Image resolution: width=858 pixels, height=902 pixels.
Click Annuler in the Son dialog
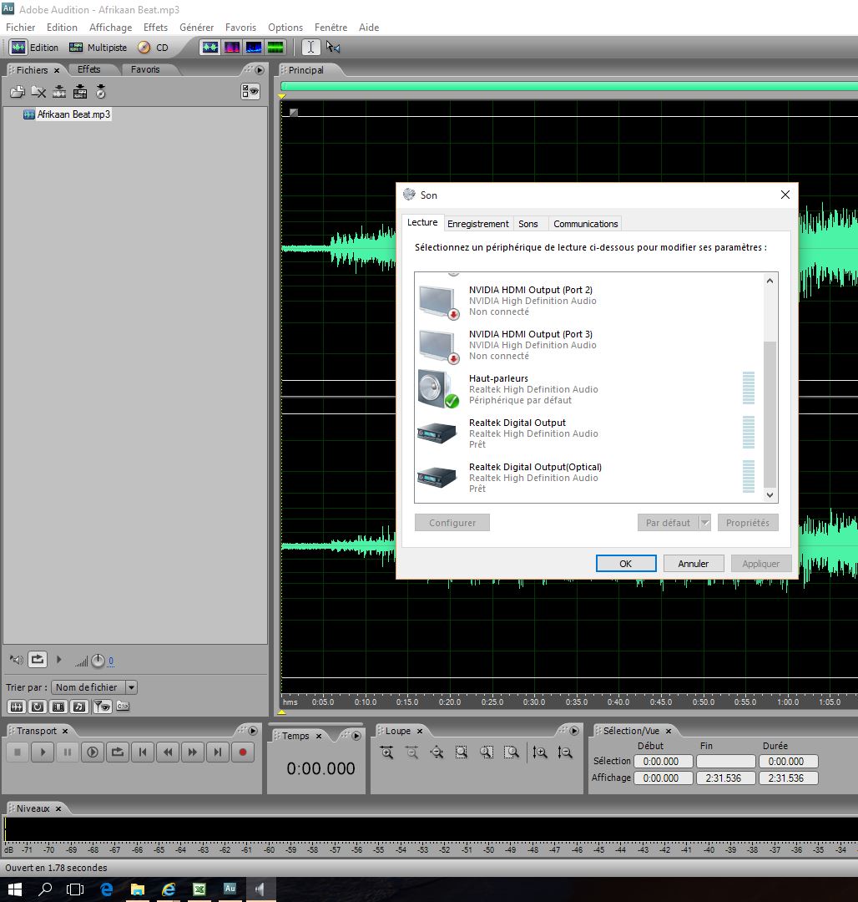[693, 564]
